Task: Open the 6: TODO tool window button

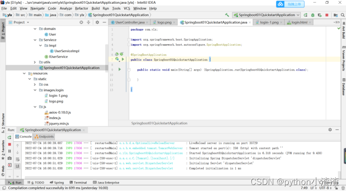Action: pos(36,183)
